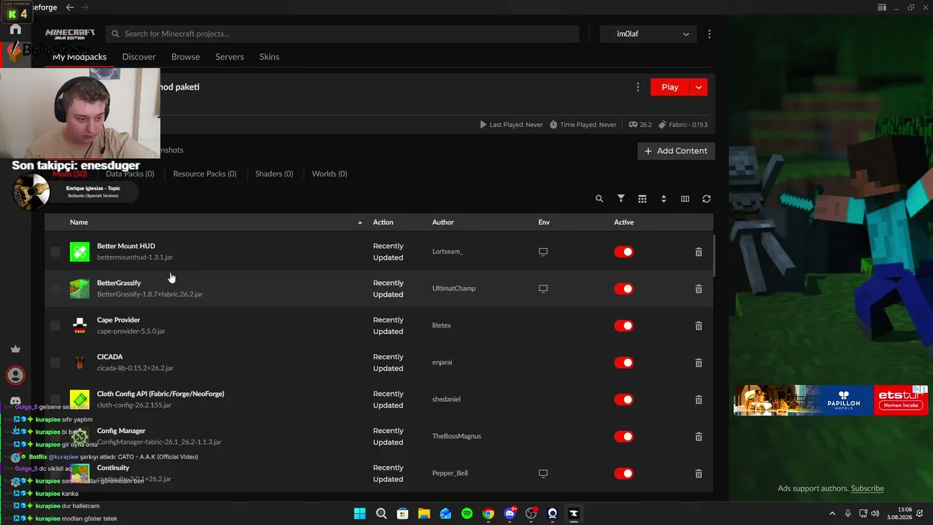Delete the BetterGrassify mod

[x=698, y=289]
